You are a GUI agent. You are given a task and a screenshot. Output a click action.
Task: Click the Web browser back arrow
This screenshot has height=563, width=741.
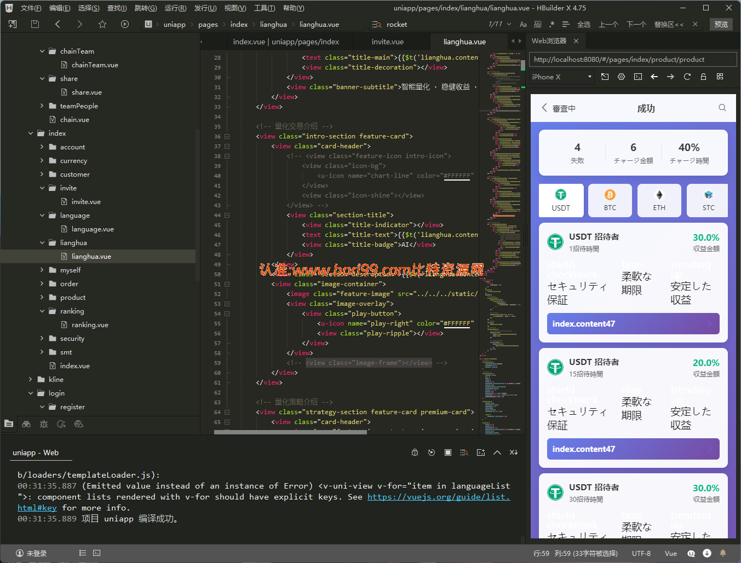tap(654, 77)
